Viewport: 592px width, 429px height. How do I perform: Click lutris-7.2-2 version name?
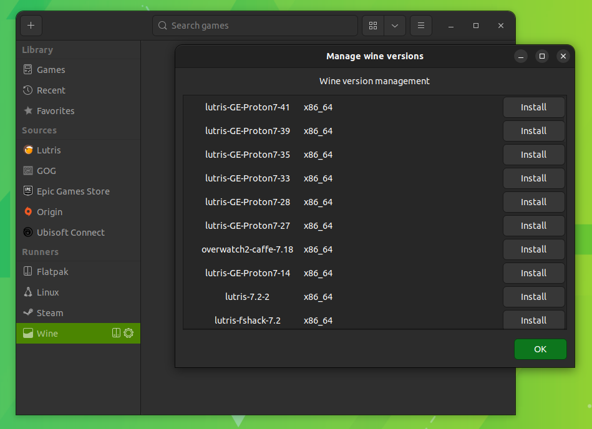click(x=247, y=297)
